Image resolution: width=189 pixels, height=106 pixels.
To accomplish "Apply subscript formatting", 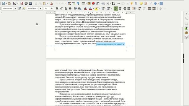I will click(x=80, y=9).
